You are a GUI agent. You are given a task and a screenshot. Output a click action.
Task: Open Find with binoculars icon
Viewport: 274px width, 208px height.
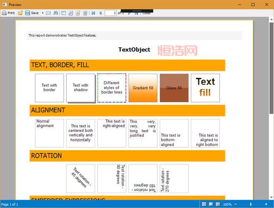(56, 13)
